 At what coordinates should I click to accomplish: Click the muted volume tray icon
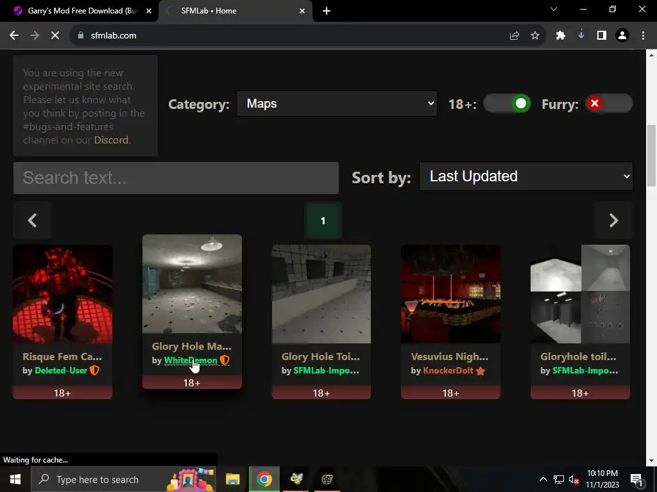[x=574, y=479]
